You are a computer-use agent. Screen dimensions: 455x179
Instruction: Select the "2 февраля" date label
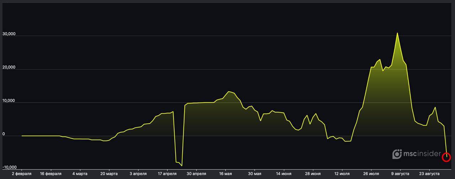point(22,174)
